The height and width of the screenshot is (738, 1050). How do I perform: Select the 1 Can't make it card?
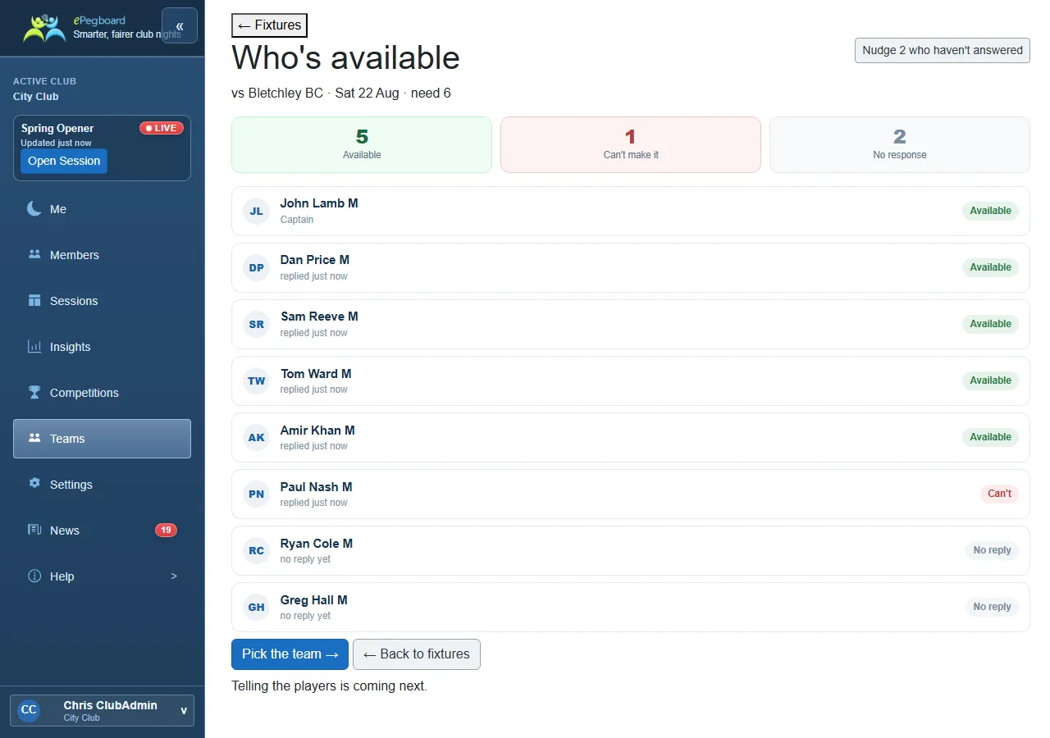coord(631,144)
